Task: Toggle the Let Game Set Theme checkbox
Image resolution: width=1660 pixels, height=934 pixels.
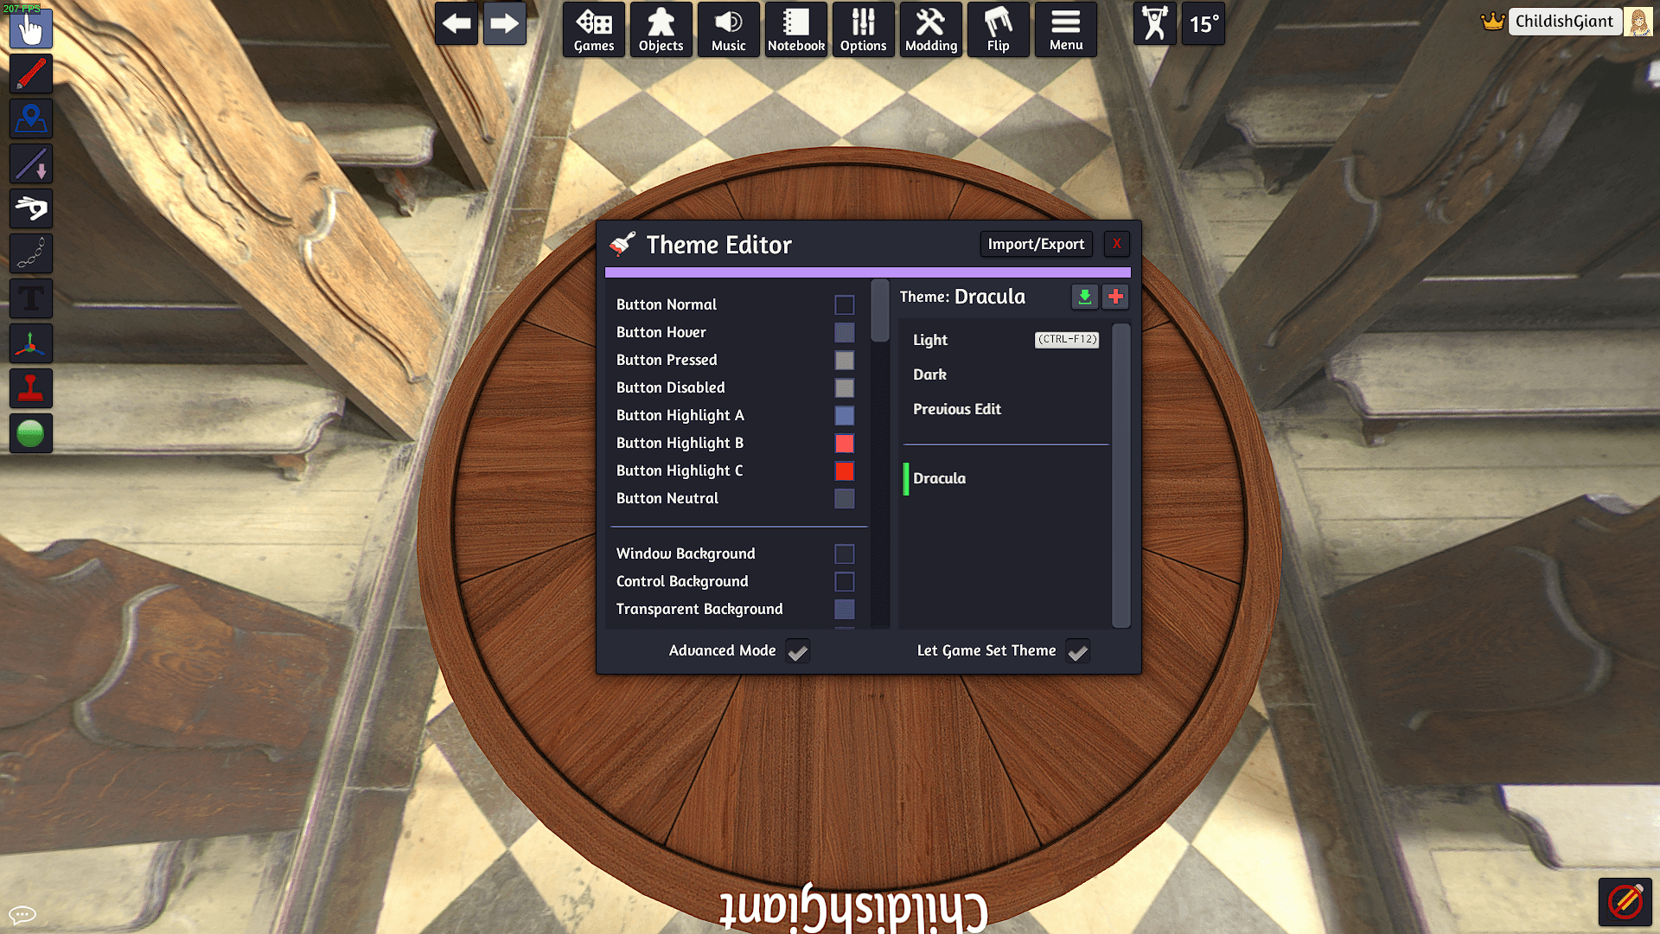Action: (1078, 651)
